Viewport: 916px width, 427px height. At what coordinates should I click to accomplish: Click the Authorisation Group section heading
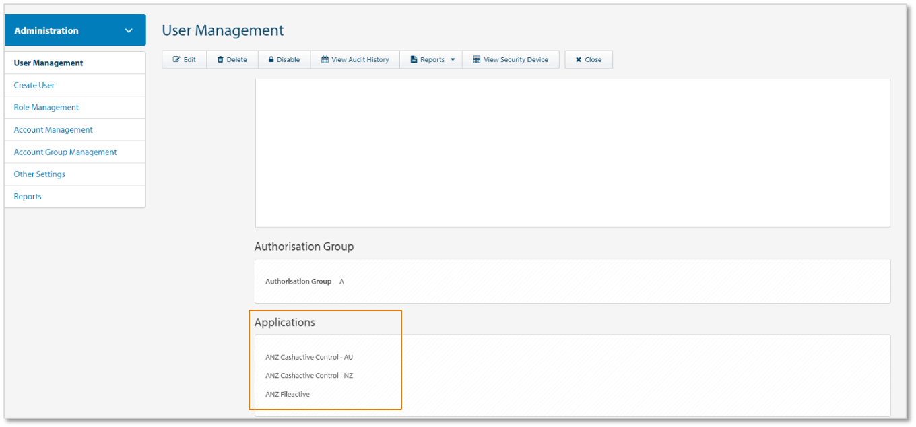click(x=304, y=247)
